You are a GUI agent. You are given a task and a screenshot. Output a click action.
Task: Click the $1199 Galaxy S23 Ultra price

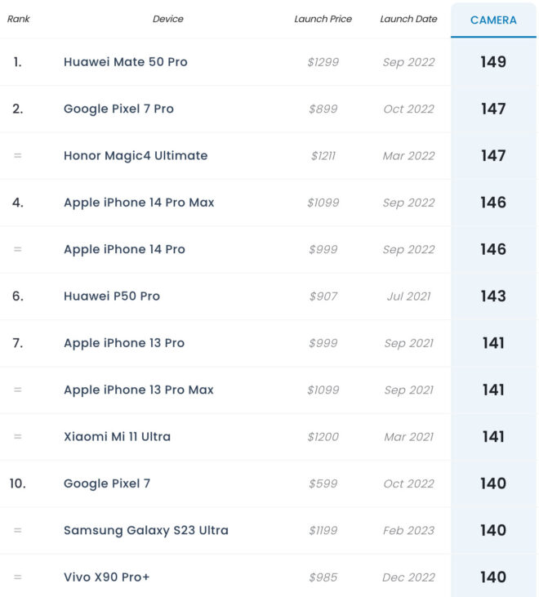(323, 530)
